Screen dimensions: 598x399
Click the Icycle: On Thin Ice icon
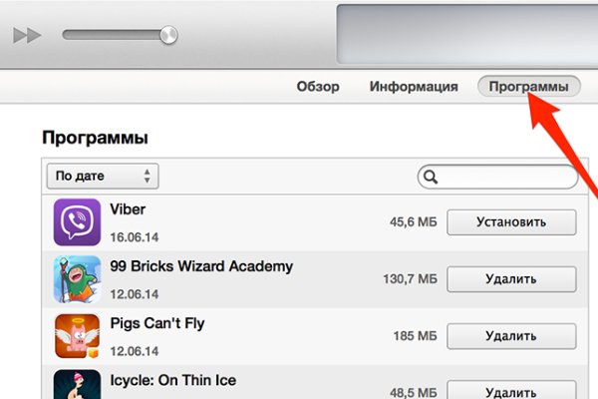click(x=77, y=385)
